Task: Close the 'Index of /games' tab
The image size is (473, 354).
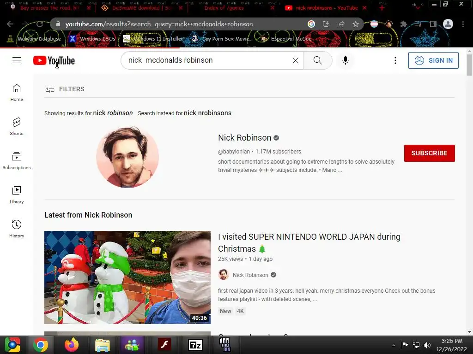Action: point(273,8)
